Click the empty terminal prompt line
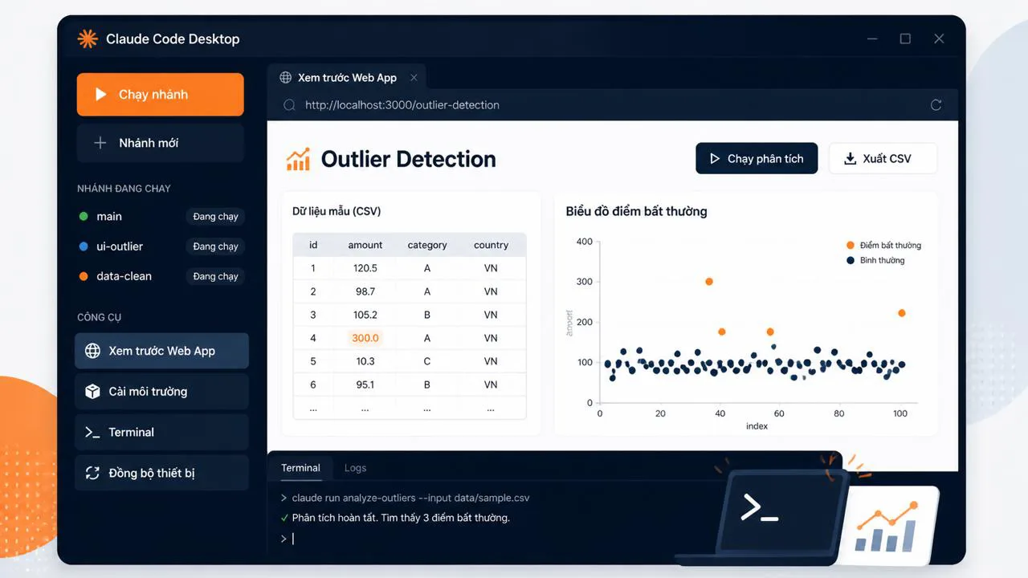Image resolution: width=1028 pixels, height=578 pixels. click(288, 539)
